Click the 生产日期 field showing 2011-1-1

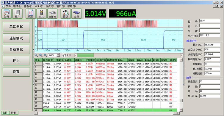[210, 35]
